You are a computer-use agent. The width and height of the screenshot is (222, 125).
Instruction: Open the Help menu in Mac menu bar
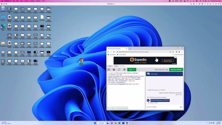[43, 1]
